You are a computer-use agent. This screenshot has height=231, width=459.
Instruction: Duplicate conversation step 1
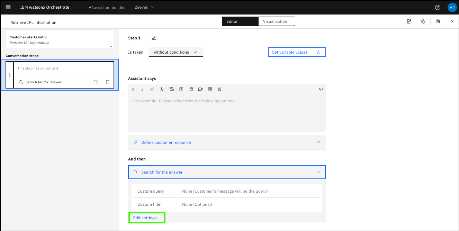click(x=96, y=82)
